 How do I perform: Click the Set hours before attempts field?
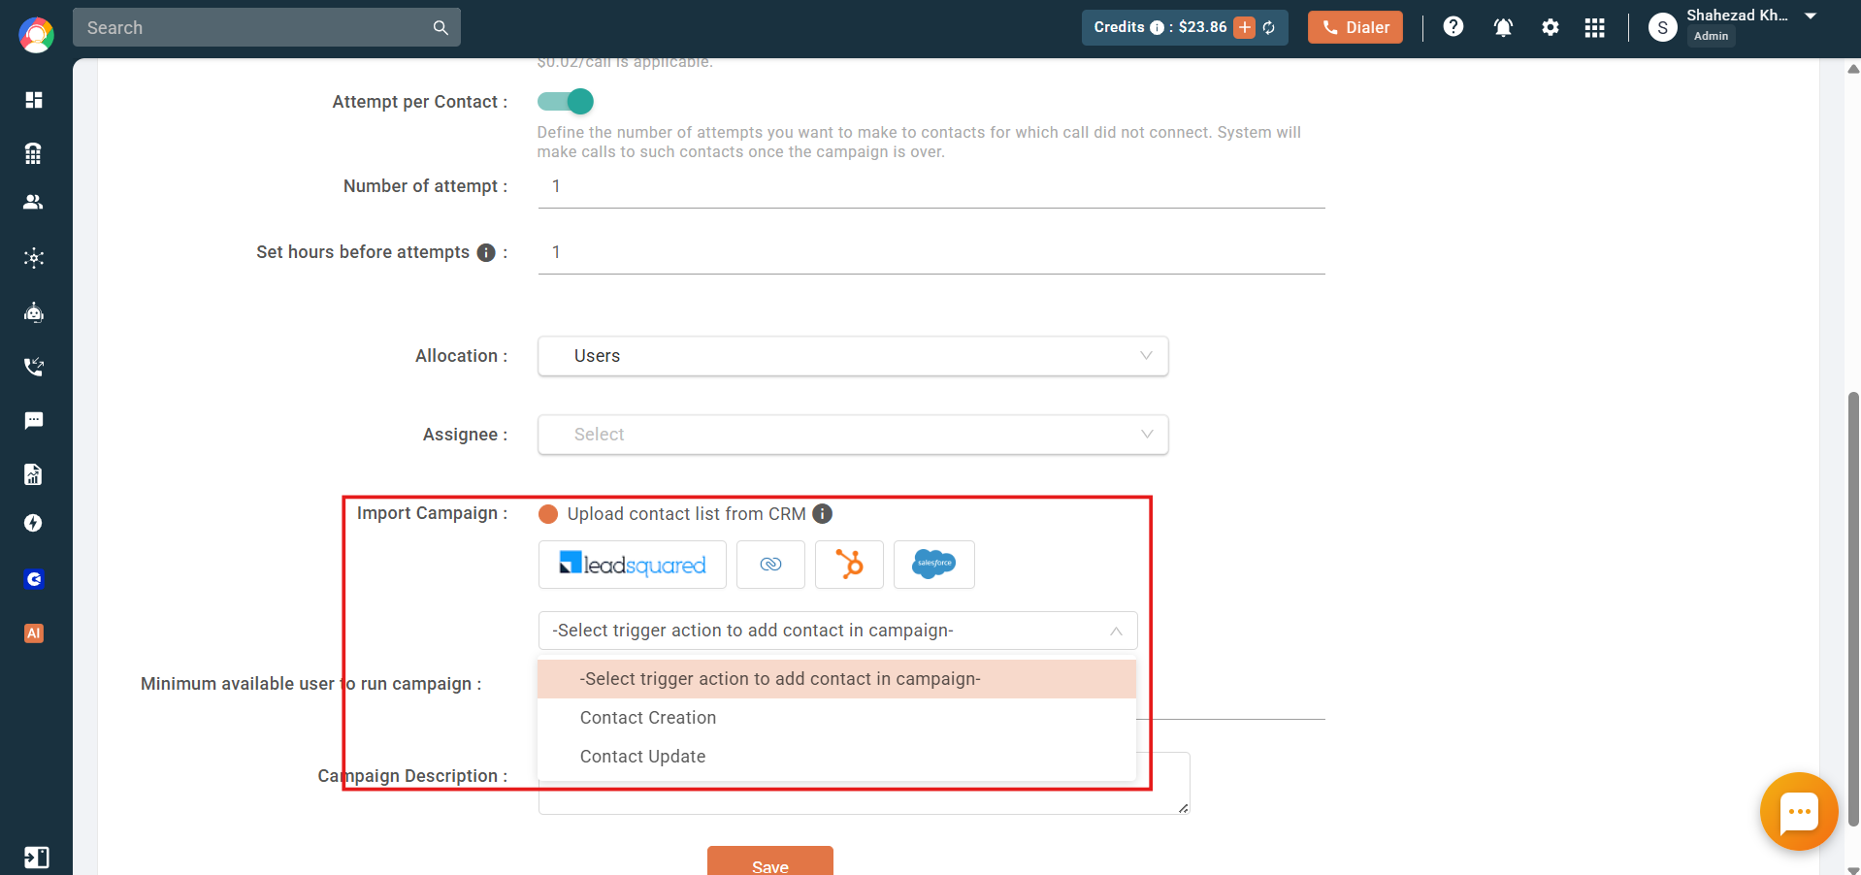(931, 252)
